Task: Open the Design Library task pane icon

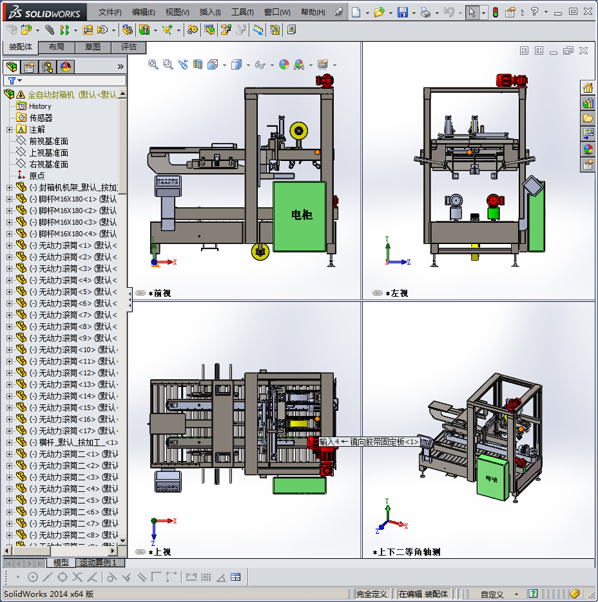Action: click(x=588, y=103)
